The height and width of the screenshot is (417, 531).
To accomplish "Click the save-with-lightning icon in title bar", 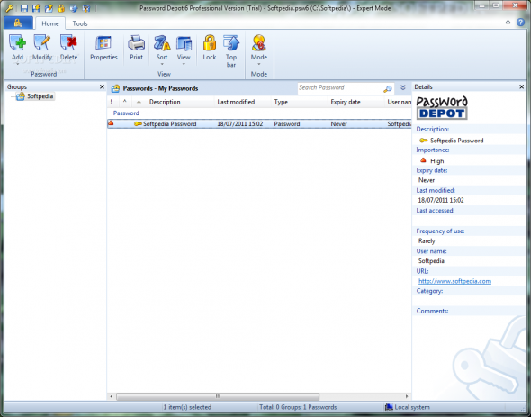I will click(x=36, y=8).
